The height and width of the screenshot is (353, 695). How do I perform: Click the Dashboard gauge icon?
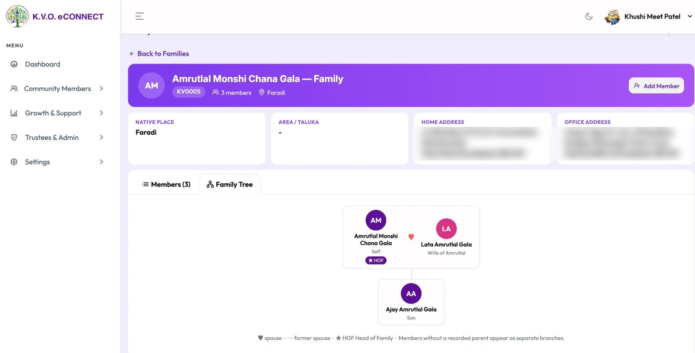(14, 64)
